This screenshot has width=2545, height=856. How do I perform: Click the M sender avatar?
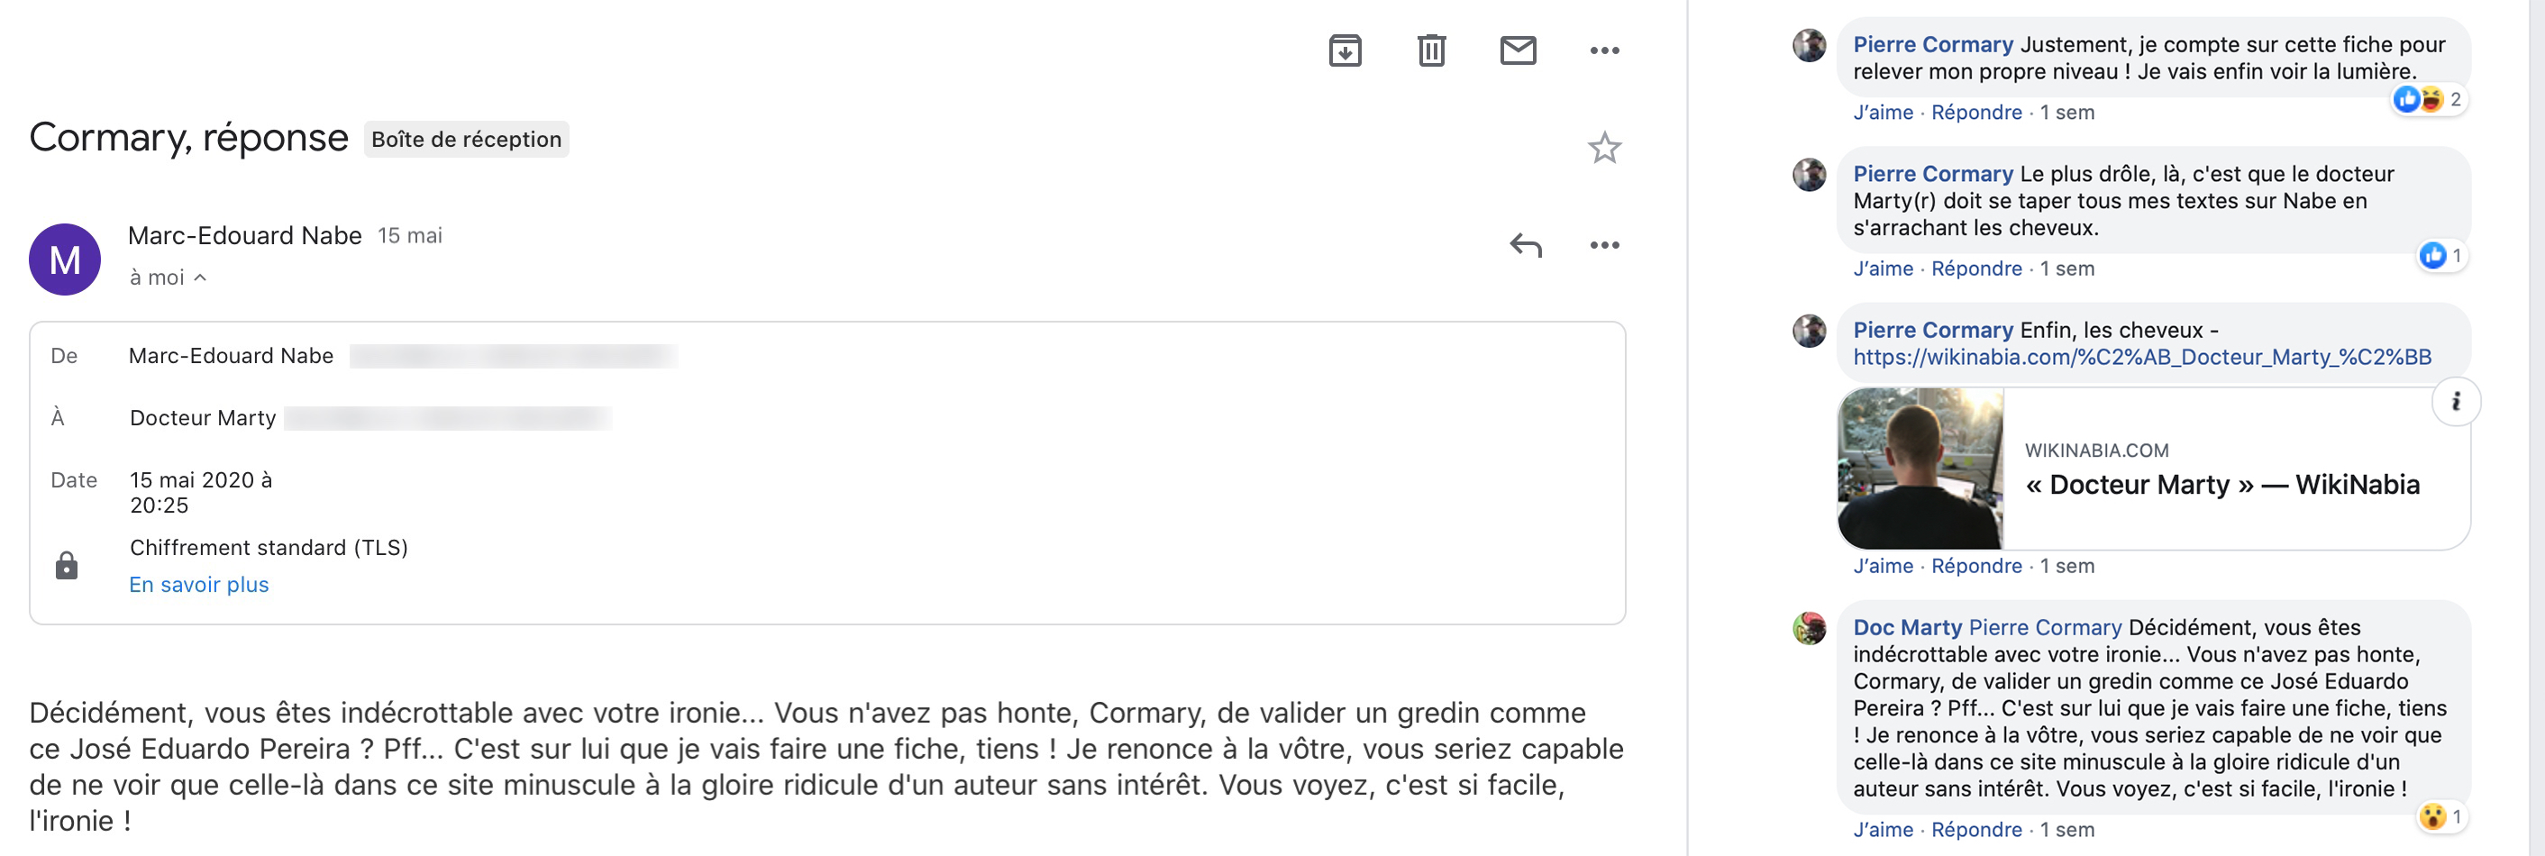(64, 259)
